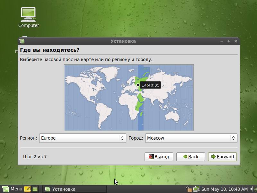Viewport: 257px width, 193px height.
Task: Open the Computer desktop icon
Action: pos(28,17)
